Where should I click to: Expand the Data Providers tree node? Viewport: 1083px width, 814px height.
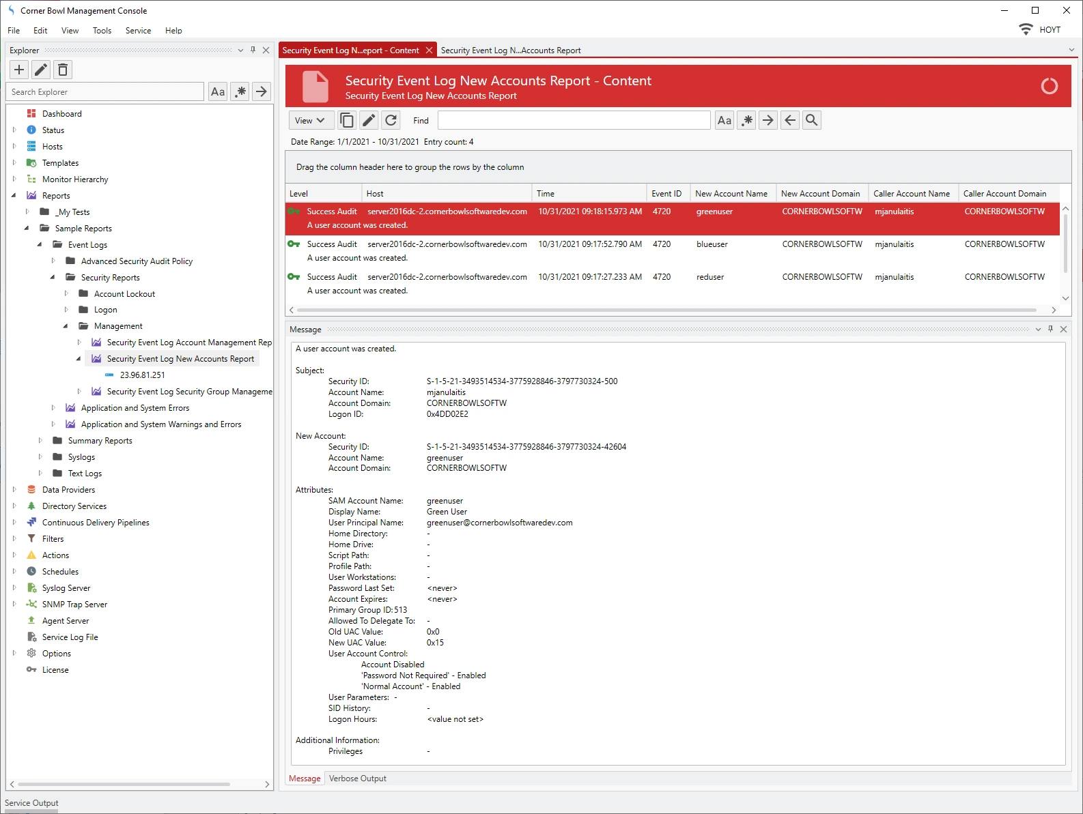(14, 490)
